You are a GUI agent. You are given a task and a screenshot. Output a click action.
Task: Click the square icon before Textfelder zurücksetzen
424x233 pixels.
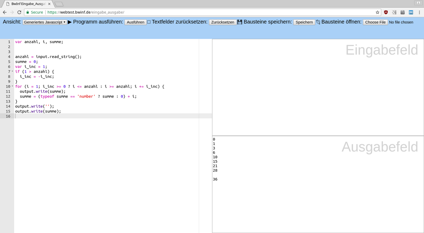click(x=149, y=22)
